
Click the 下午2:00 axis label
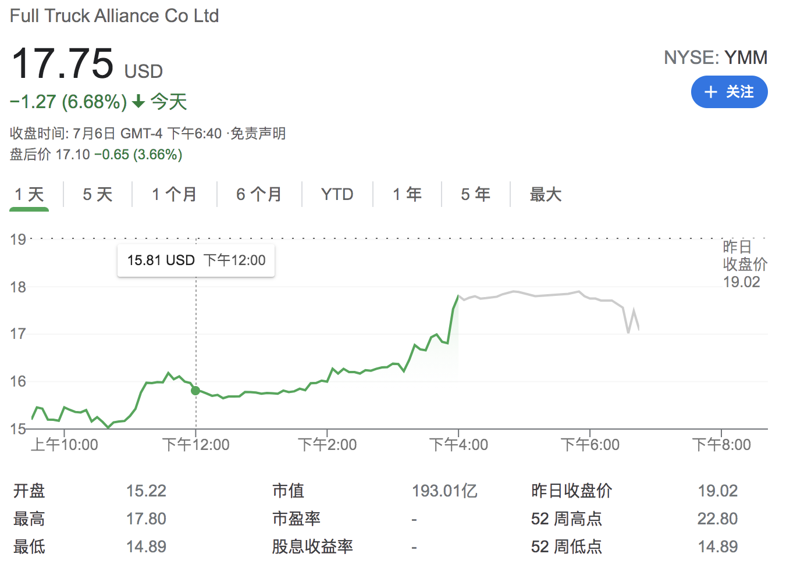tap(327, 445)
